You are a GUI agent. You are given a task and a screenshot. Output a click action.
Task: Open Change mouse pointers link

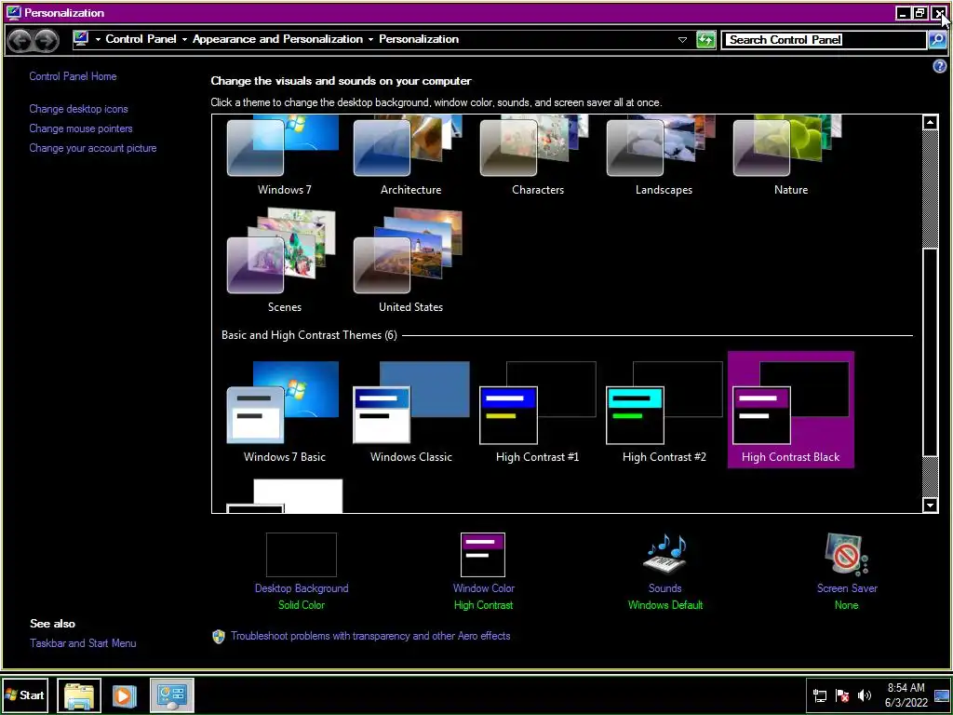coord(81,128)
